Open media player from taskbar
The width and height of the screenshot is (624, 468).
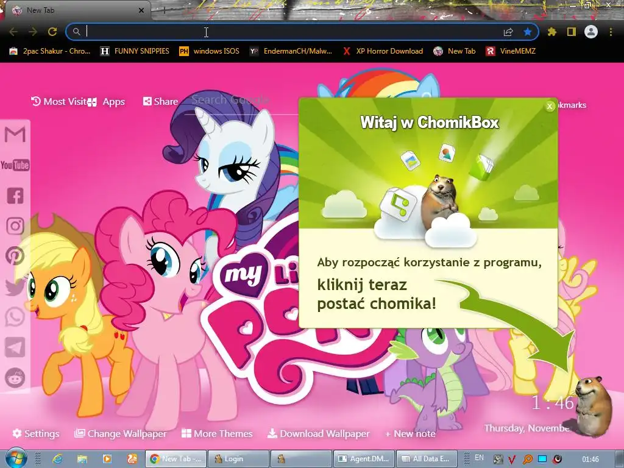pyautogui.click(x=107, y=459)
